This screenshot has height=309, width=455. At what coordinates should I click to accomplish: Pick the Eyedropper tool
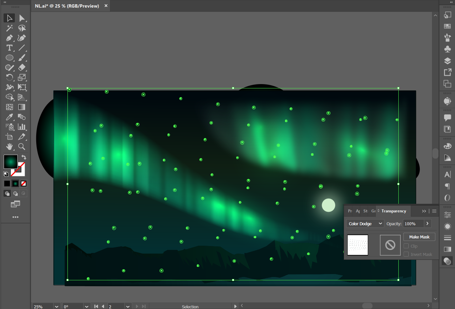pos(9,117)
